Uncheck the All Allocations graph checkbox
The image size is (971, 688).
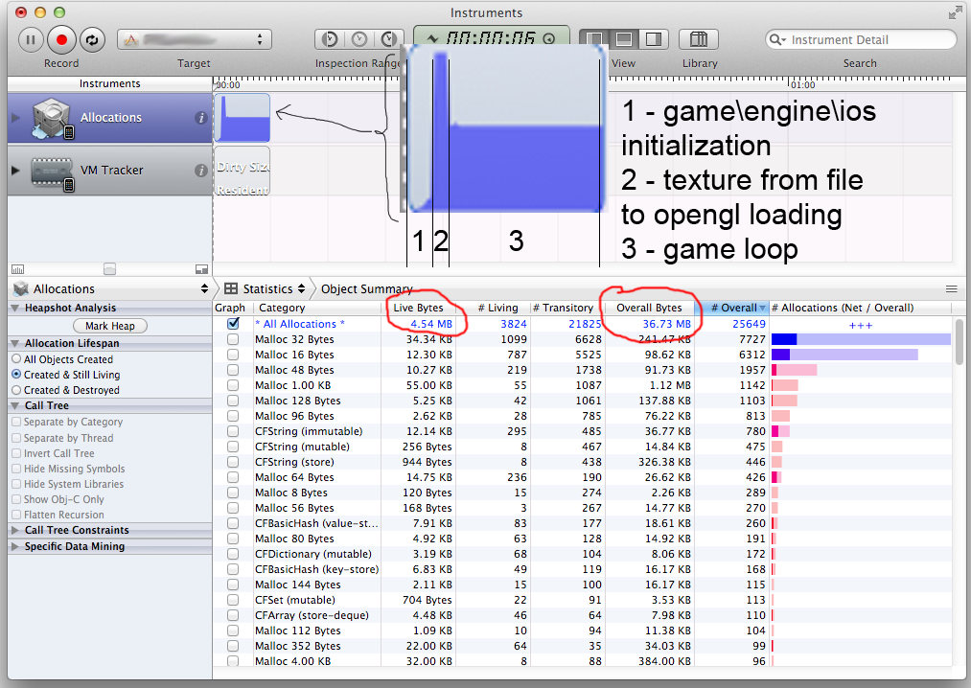click(233, 324)
